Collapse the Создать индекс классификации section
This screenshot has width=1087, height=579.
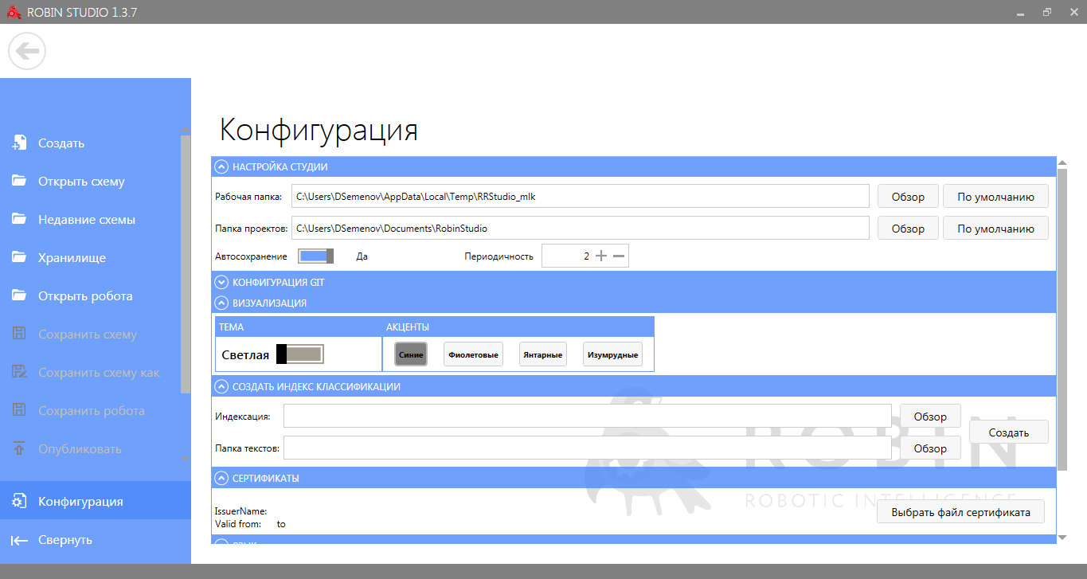point(221,386)
